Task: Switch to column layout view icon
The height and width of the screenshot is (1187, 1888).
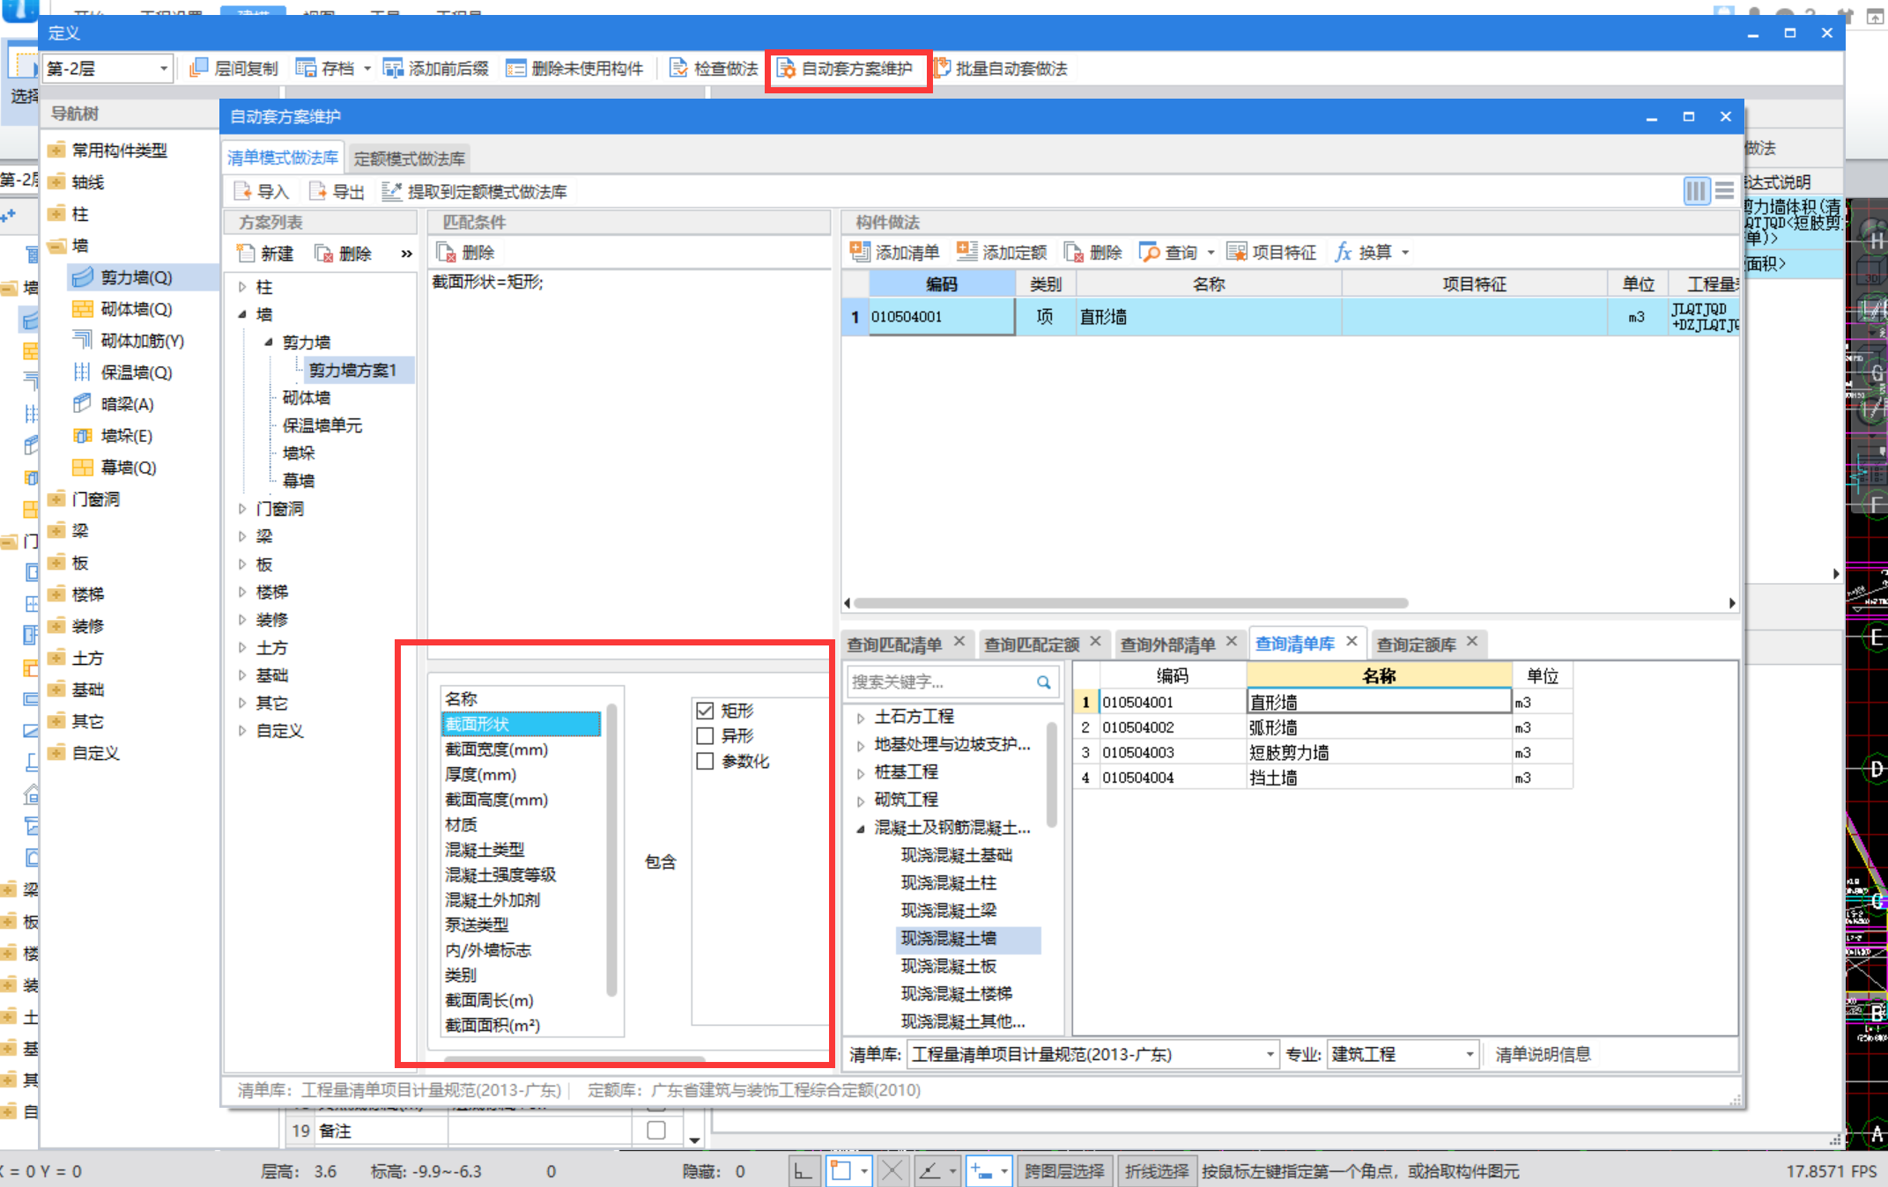Action: click(1696, 190)
